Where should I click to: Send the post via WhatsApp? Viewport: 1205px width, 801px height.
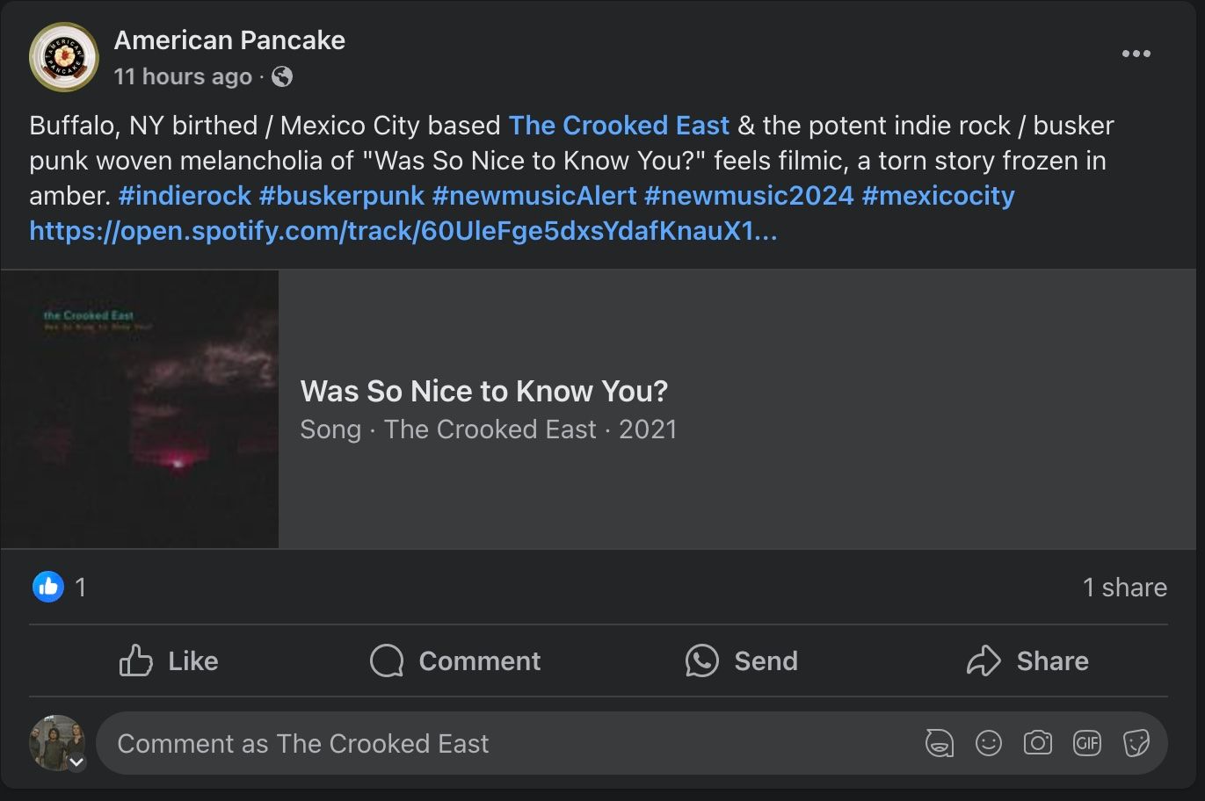click(742, 660)
